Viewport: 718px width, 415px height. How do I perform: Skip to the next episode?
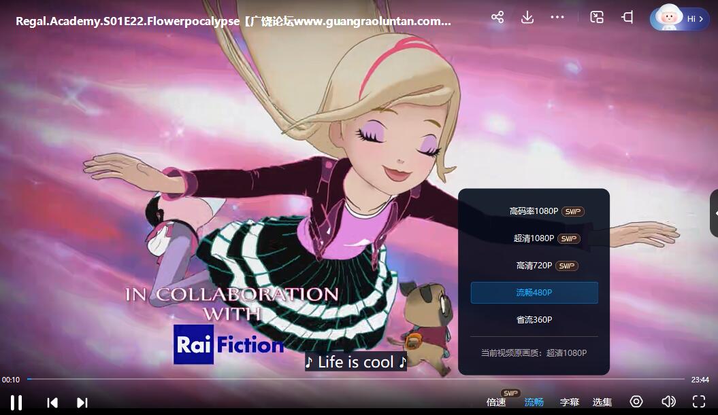point(82,403)
